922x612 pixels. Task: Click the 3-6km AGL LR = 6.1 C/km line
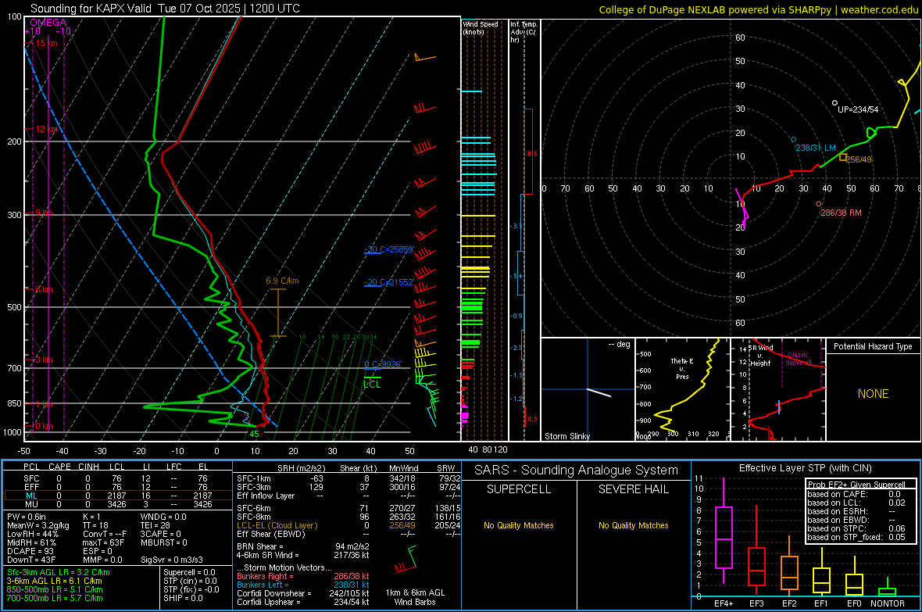click(54, 581)
